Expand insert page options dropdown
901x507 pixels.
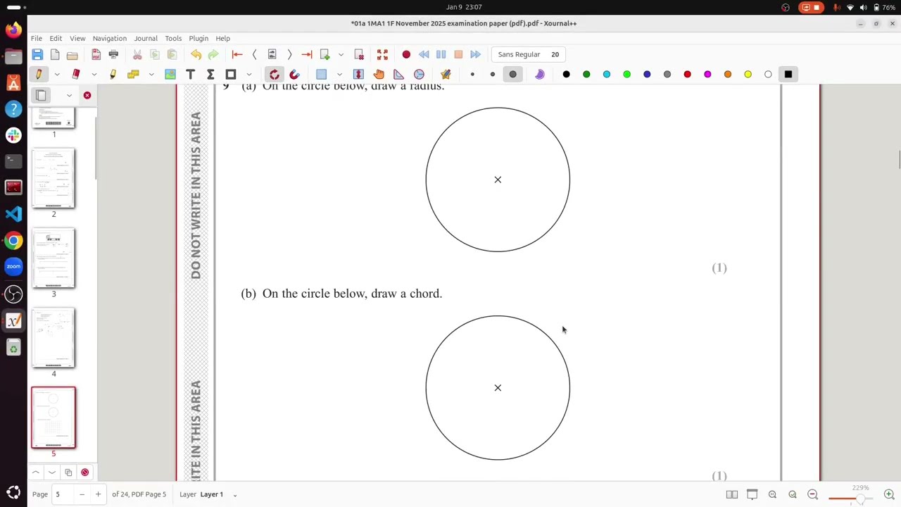click(x=341, y=54)
